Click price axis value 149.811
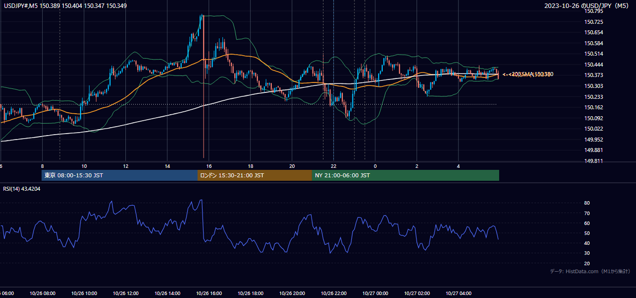The height and width of the screenshot is (298, 636). coord(594,161)
